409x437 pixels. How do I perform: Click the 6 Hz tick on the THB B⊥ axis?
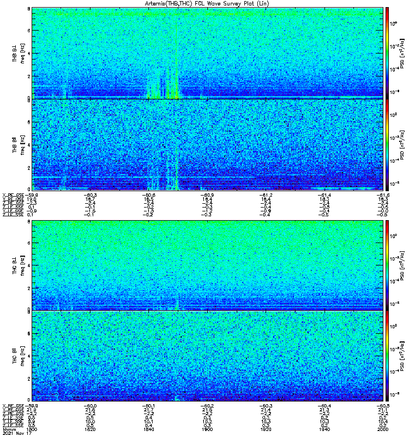pyautogui.click(x=29, y=31)
